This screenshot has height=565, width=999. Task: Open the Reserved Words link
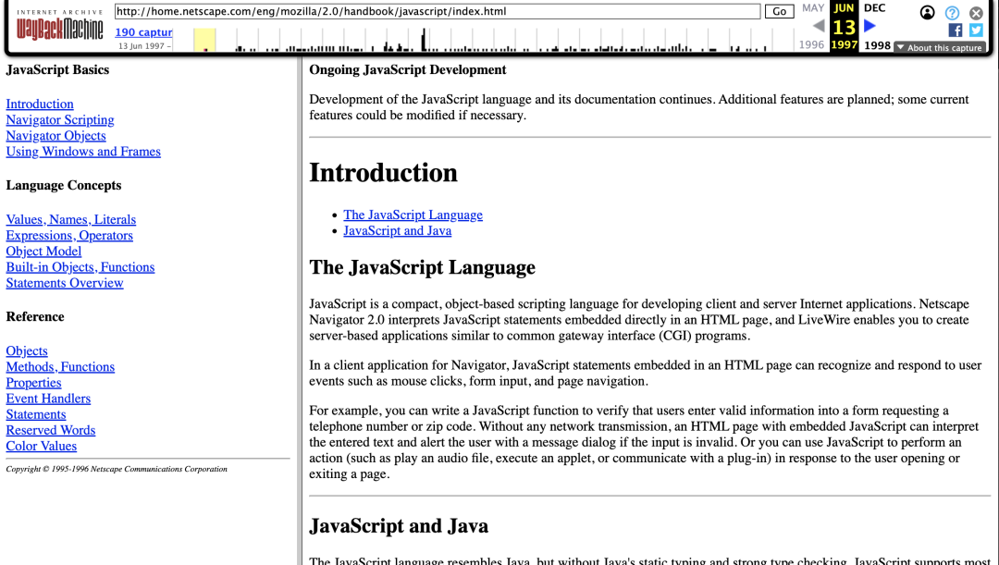click(x=50, y=431)
